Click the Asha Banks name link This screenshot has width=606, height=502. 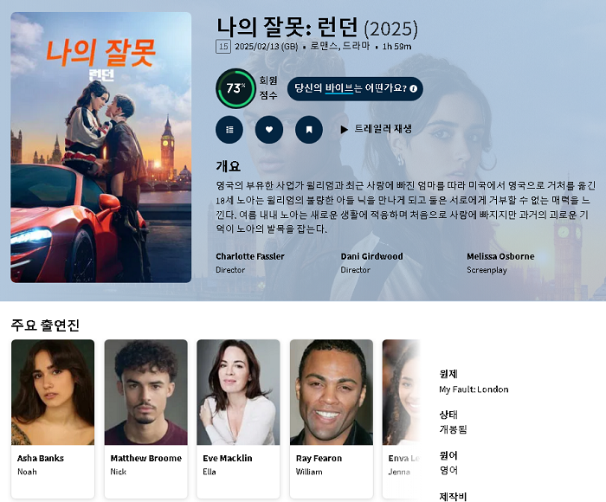pyautogui.click(x=41, y=458)
